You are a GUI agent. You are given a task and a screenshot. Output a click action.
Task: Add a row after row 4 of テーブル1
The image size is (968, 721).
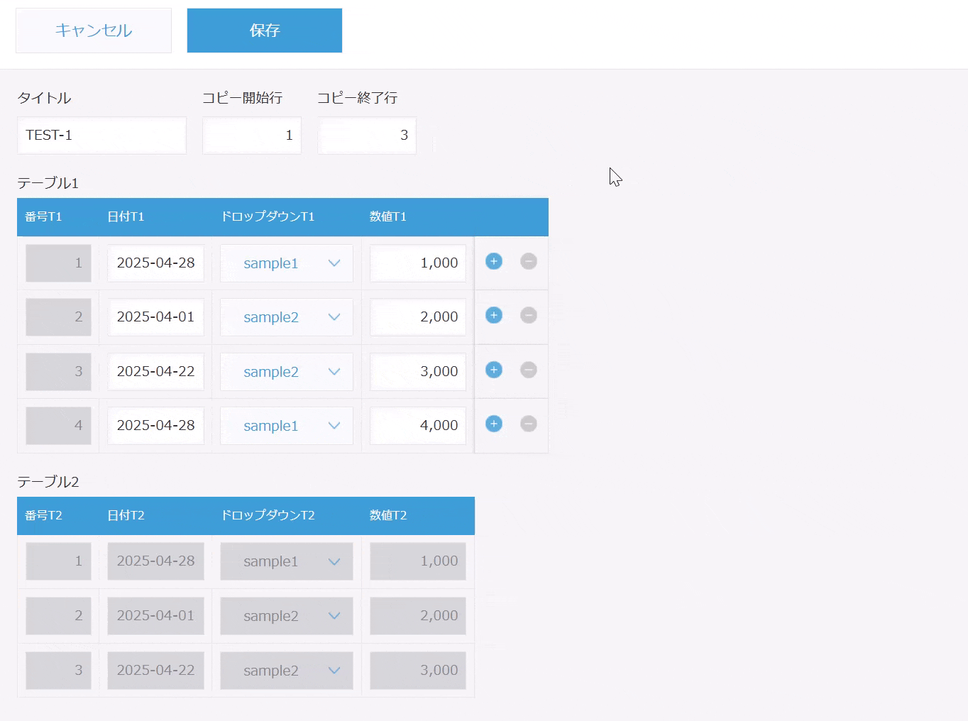[x=494, y=424]
